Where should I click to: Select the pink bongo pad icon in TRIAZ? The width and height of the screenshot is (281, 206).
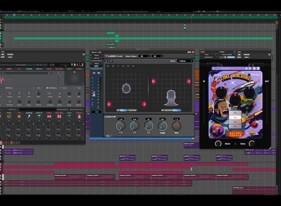[49, 116]
